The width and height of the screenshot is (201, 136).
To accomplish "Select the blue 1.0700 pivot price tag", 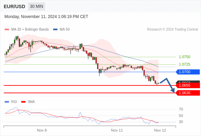I will point(188,72).
